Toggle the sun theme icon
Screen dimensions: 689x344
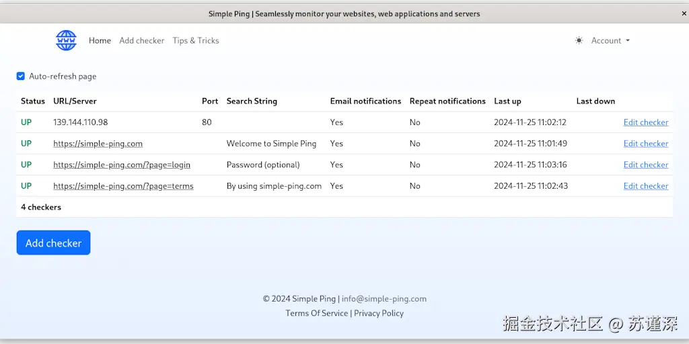coord(579,41)
